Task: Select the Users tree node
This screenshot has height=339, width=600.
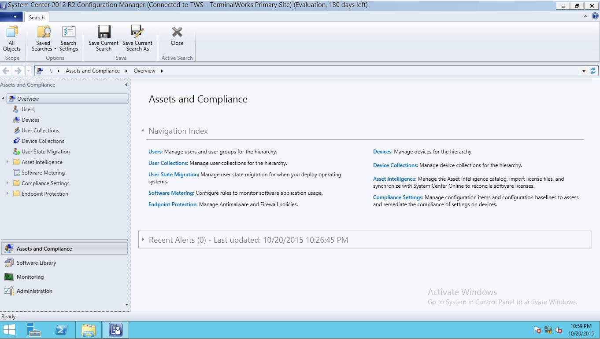Action: 28,109
